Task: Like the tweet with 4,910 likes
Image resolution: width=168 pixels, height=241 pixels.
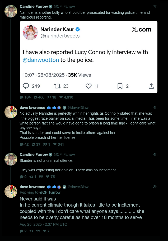Action: [x=66, y=97]
